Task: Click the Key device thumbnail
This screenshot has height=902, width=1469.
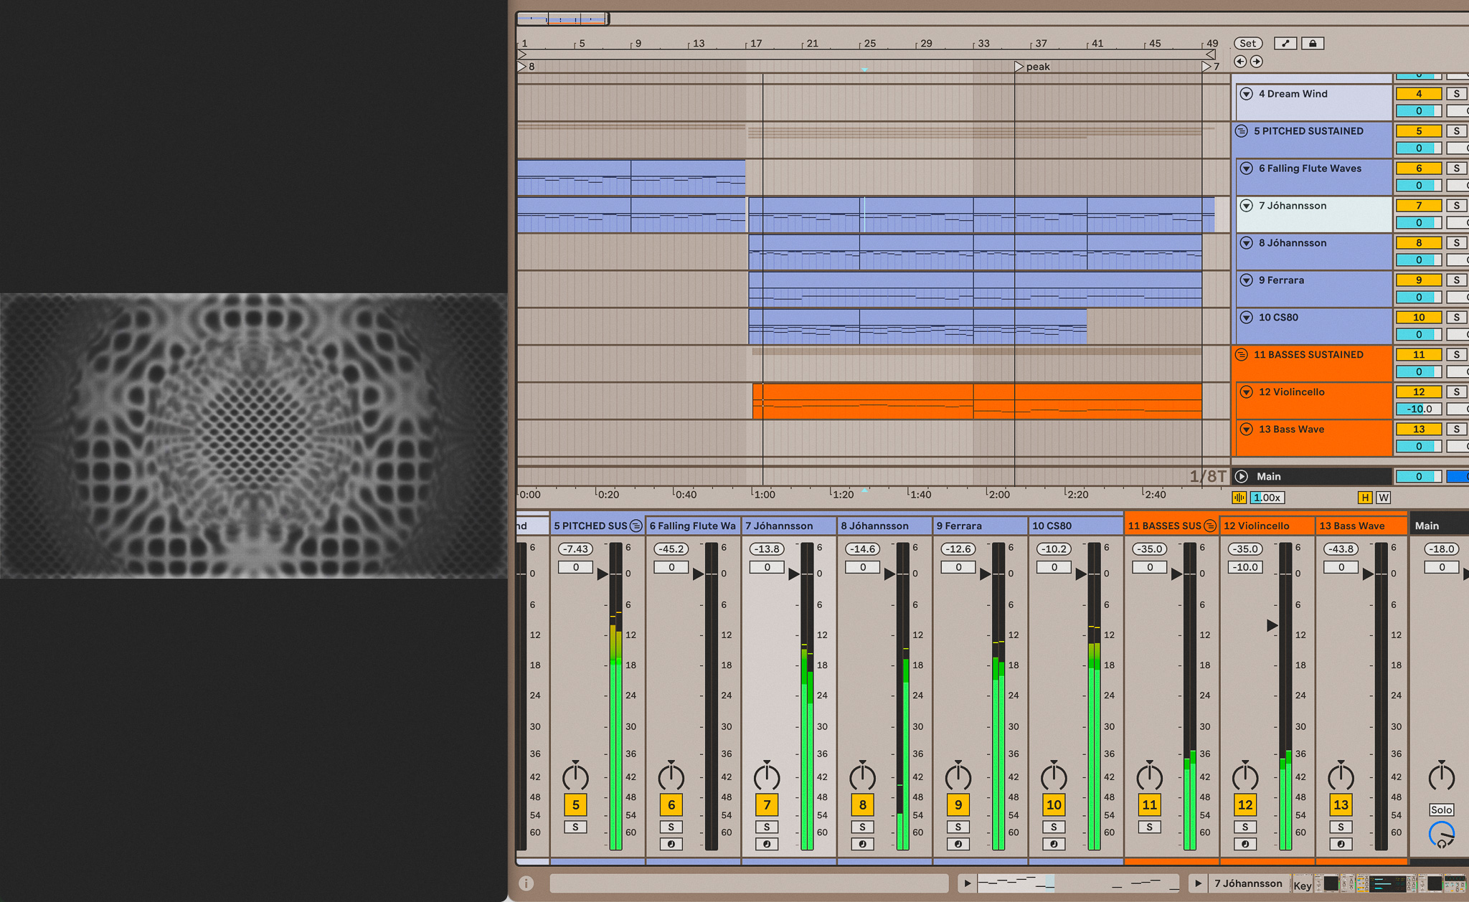Action: coord(1303,884)
